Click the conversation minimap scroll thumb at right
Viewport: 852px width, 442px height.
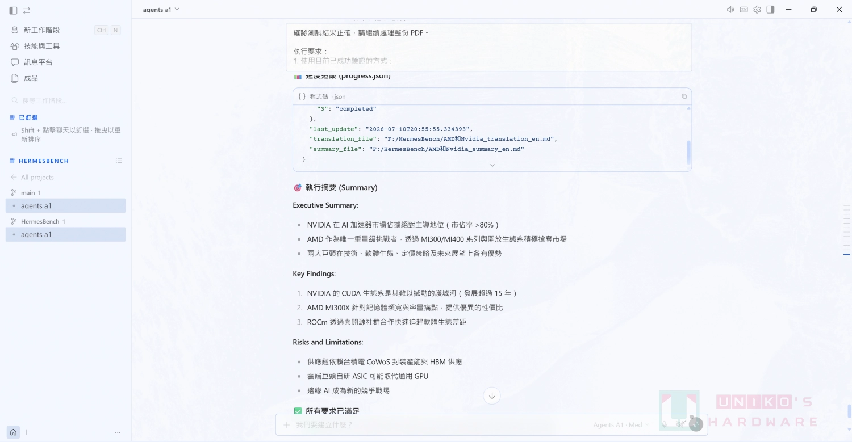[849, 411]
